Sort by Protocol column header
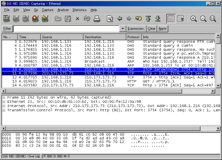 point(134,37)
